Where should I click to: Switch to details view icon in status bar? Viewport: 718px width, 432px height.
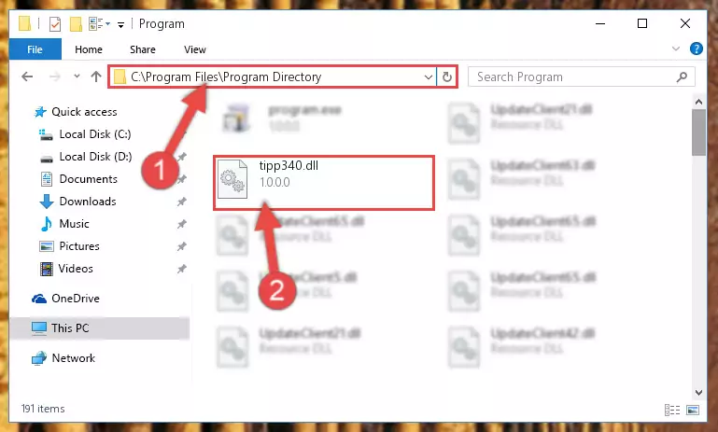[x=672, y=410]
